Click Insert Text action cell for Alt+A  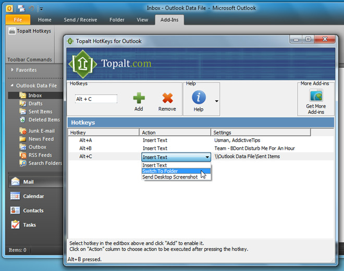155,140
